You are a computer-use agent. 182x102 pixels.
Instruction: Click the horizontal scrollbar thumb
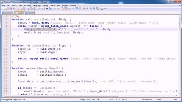point(61,96)
